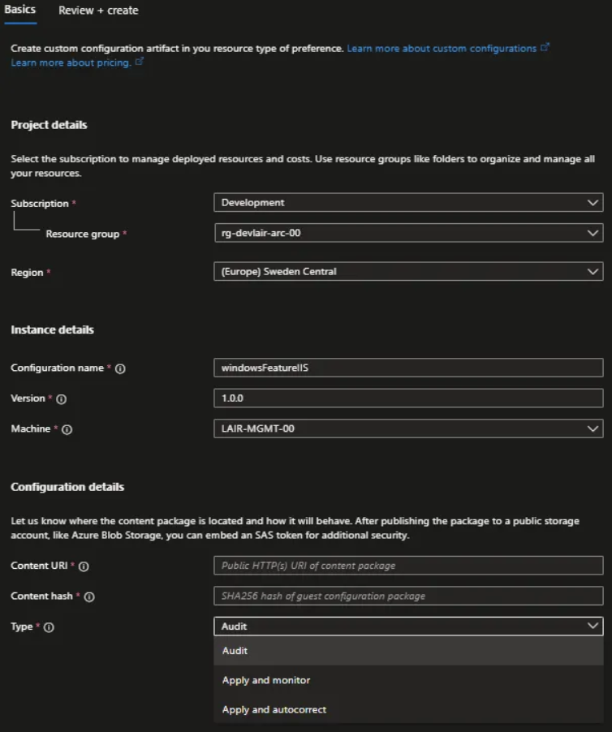
Task: Click the Content URI input field
Action: pyautogui.click(x=408, y=566)
